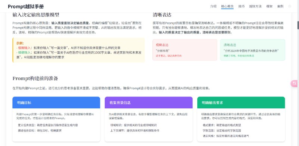Click the vertical page scrollbar thumb
Viewport: 299px width, 146px height.
pyautogui.click(x=298, y=25)
